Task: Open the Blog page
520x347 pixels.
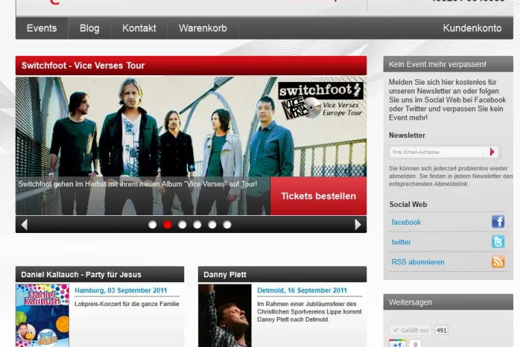Action: click(x=89, y=28)
